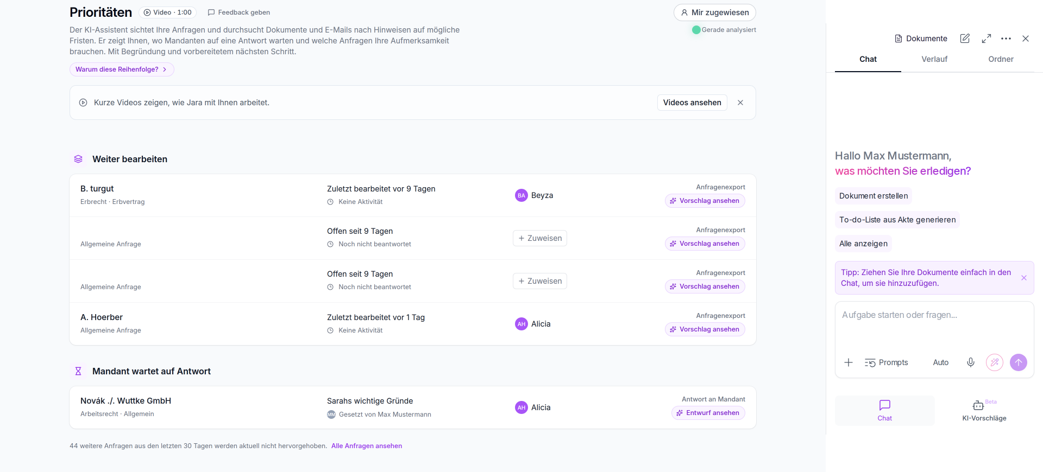Click the Weiter bearbeiten layers icon
The width and height of the screenshot is (1043, 472).
78,159
